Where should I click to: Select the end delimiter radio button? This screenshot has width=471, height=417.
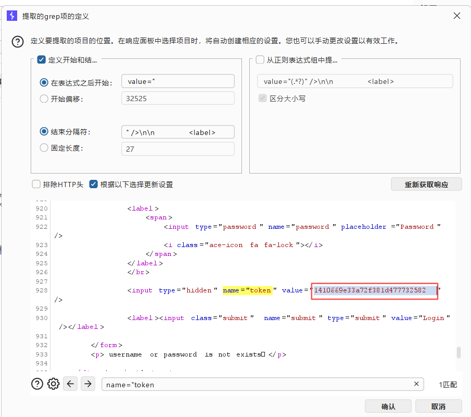click(x=44, y=131)
